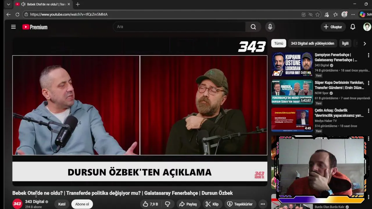372x209 pixels.
Task: Open split screen icon in address bar
Action: [303, 15]
